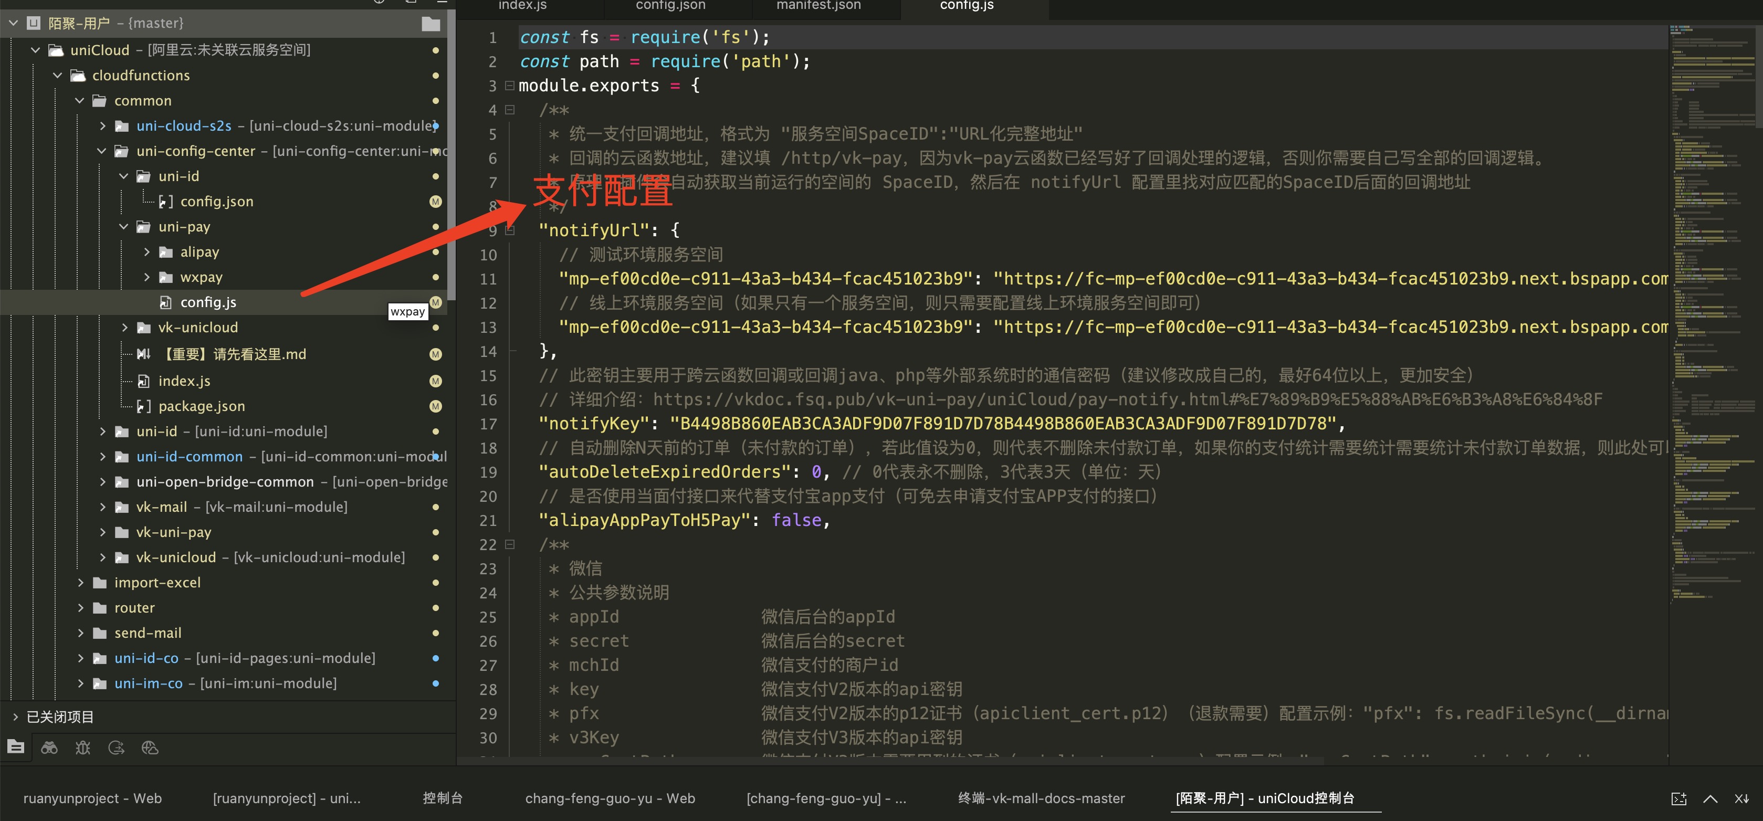Open the search binoculars panel icon

(x=49, y=747)
